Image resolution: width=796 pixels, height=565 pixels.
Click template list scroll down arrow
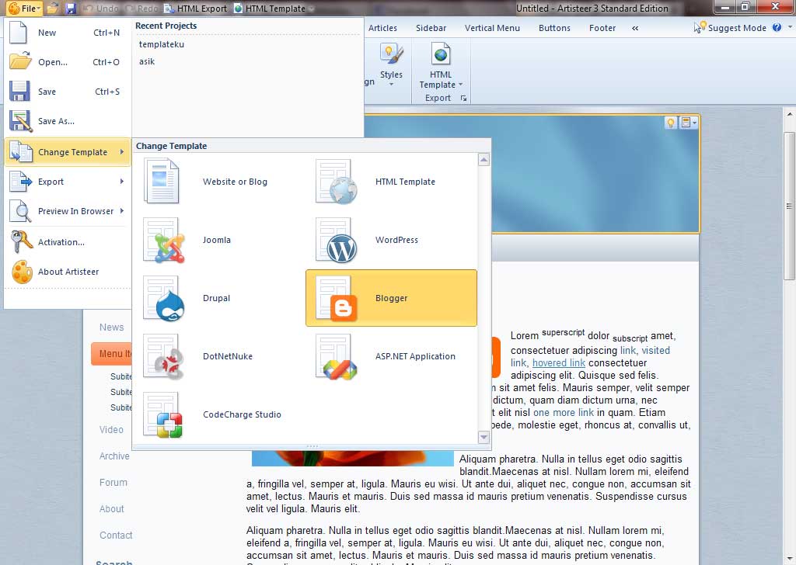(484, 436)
